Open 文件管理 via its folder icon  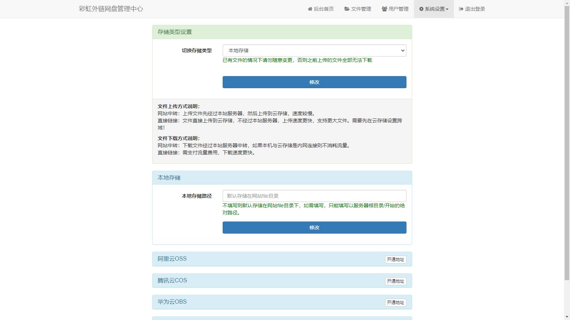347,9
